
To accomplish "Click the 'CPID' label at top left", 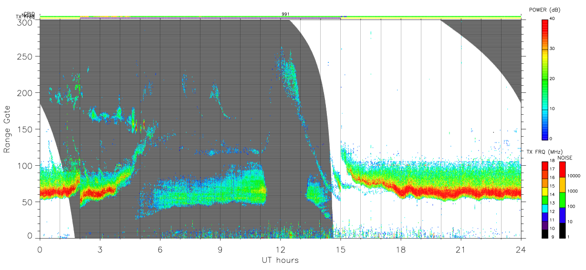I will coord(29,14).
